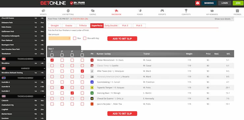The width and height of the screenshot is (244, 120).
Task: Check the 4th column select-all header checkbox
Action: [82, 55]
